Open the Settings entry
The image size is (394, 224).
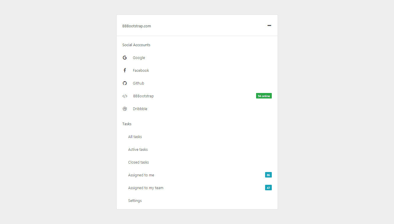135,200
